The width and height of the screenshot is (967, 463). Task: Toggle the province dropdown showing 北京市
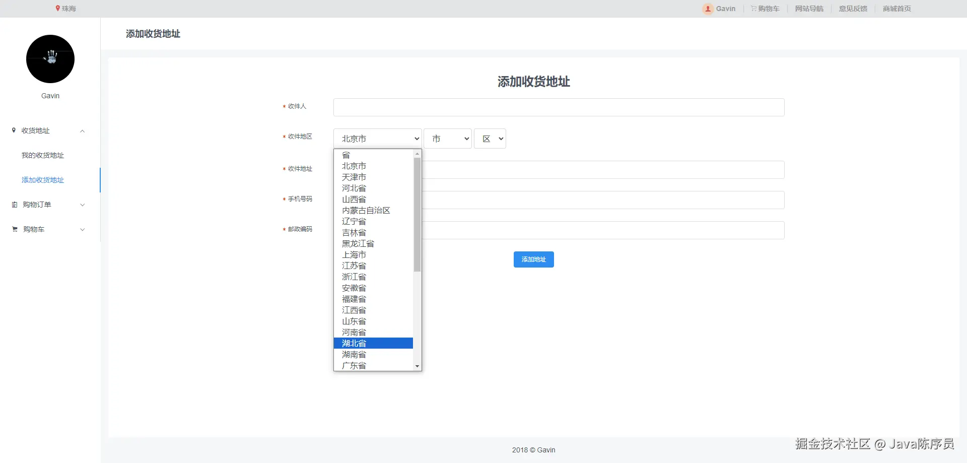377,139
